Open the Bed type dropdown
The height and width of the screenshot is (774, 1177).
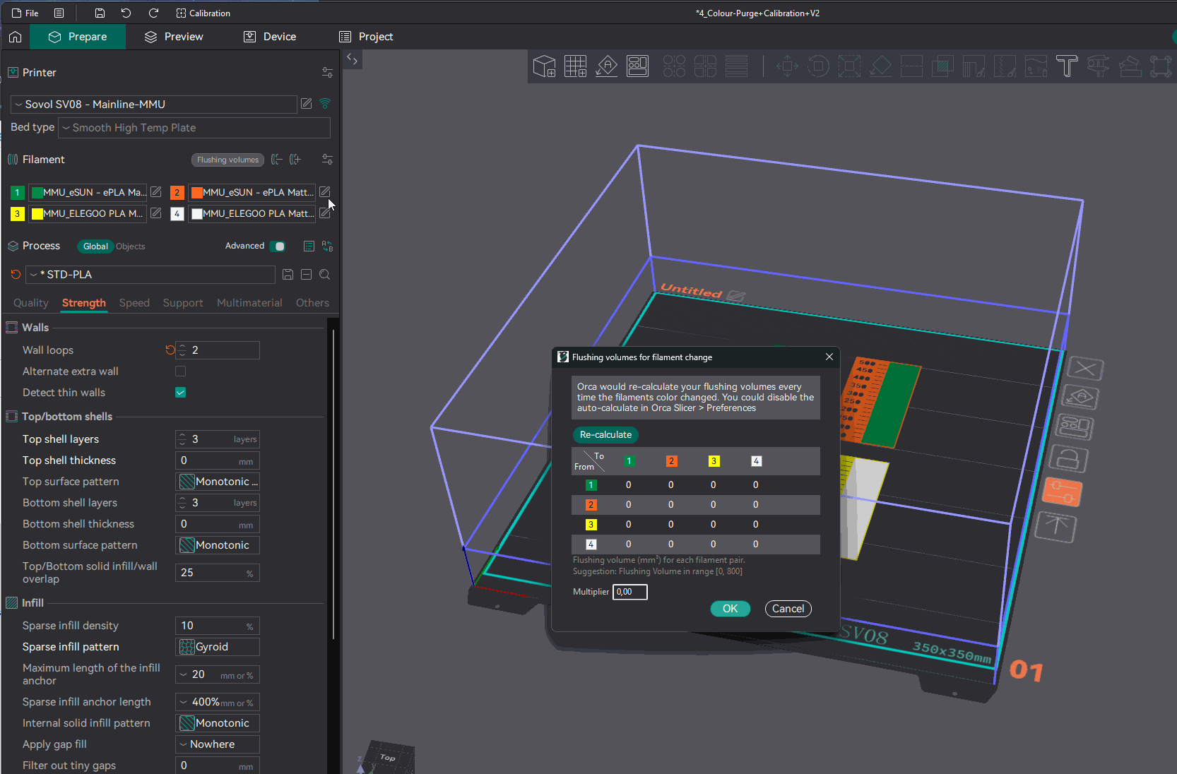coord(194,128)
